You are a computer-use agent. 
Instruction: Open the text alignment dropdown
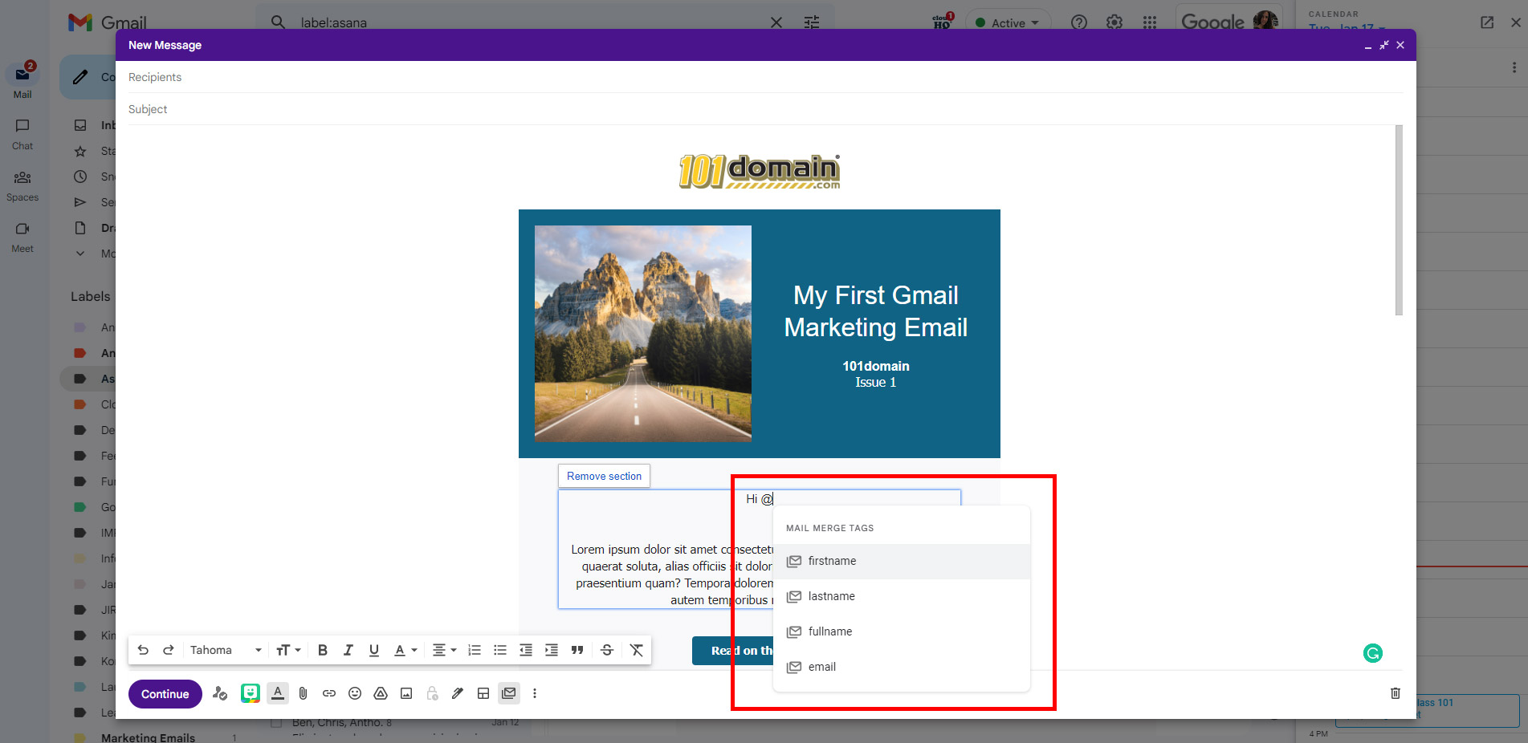coord(444,650)
